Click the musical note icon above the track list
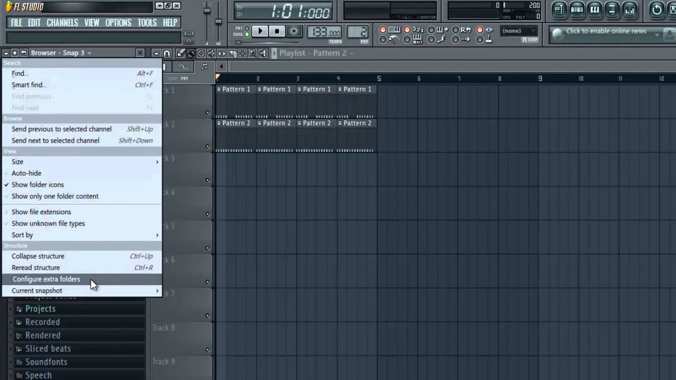676x380 pixels. (x=204, y=66)
